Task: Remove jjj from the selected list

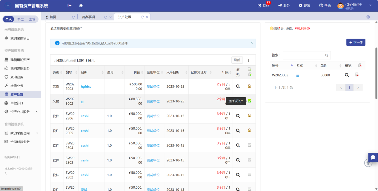Action: pyautogui.click(x=357, y=75)
